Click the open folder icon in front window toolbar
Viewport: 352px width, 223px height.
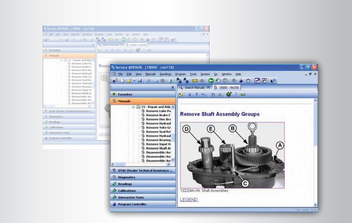pos(129,81)
